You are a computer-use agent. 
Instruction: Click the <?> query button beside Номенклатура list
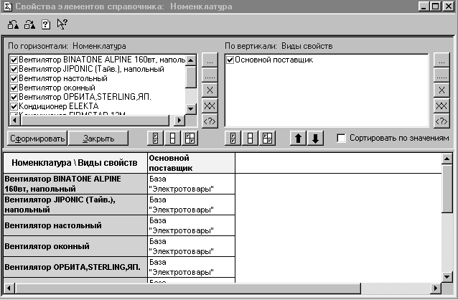point(210,121)
